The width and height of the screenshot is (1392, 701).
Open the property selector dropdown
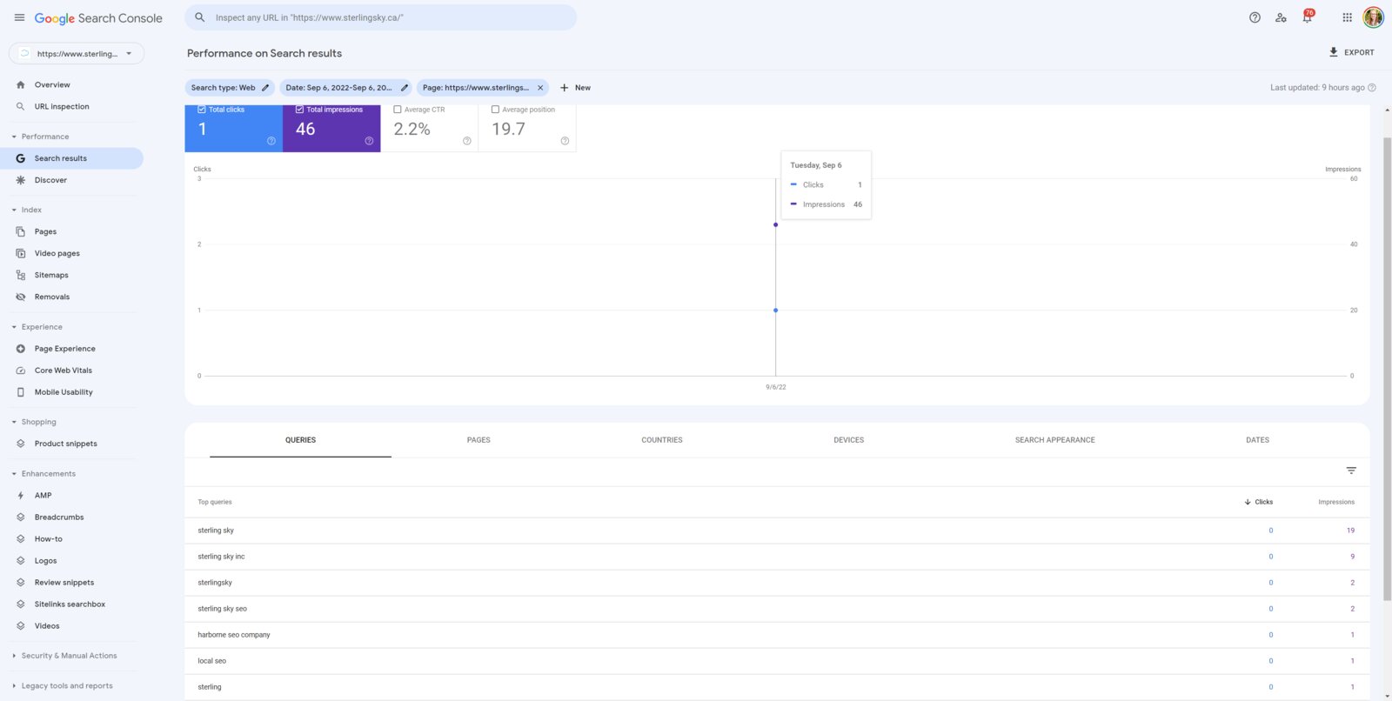[77, 54]
